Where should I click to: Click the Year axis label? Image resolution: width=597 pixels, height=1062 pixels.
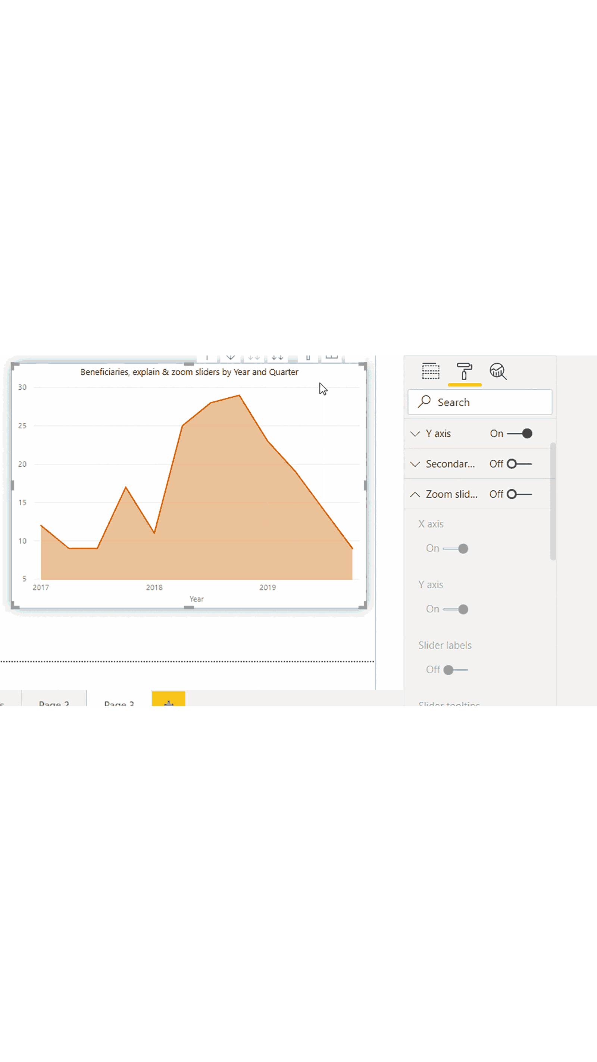pyautogui.click(x=197, y=599)
